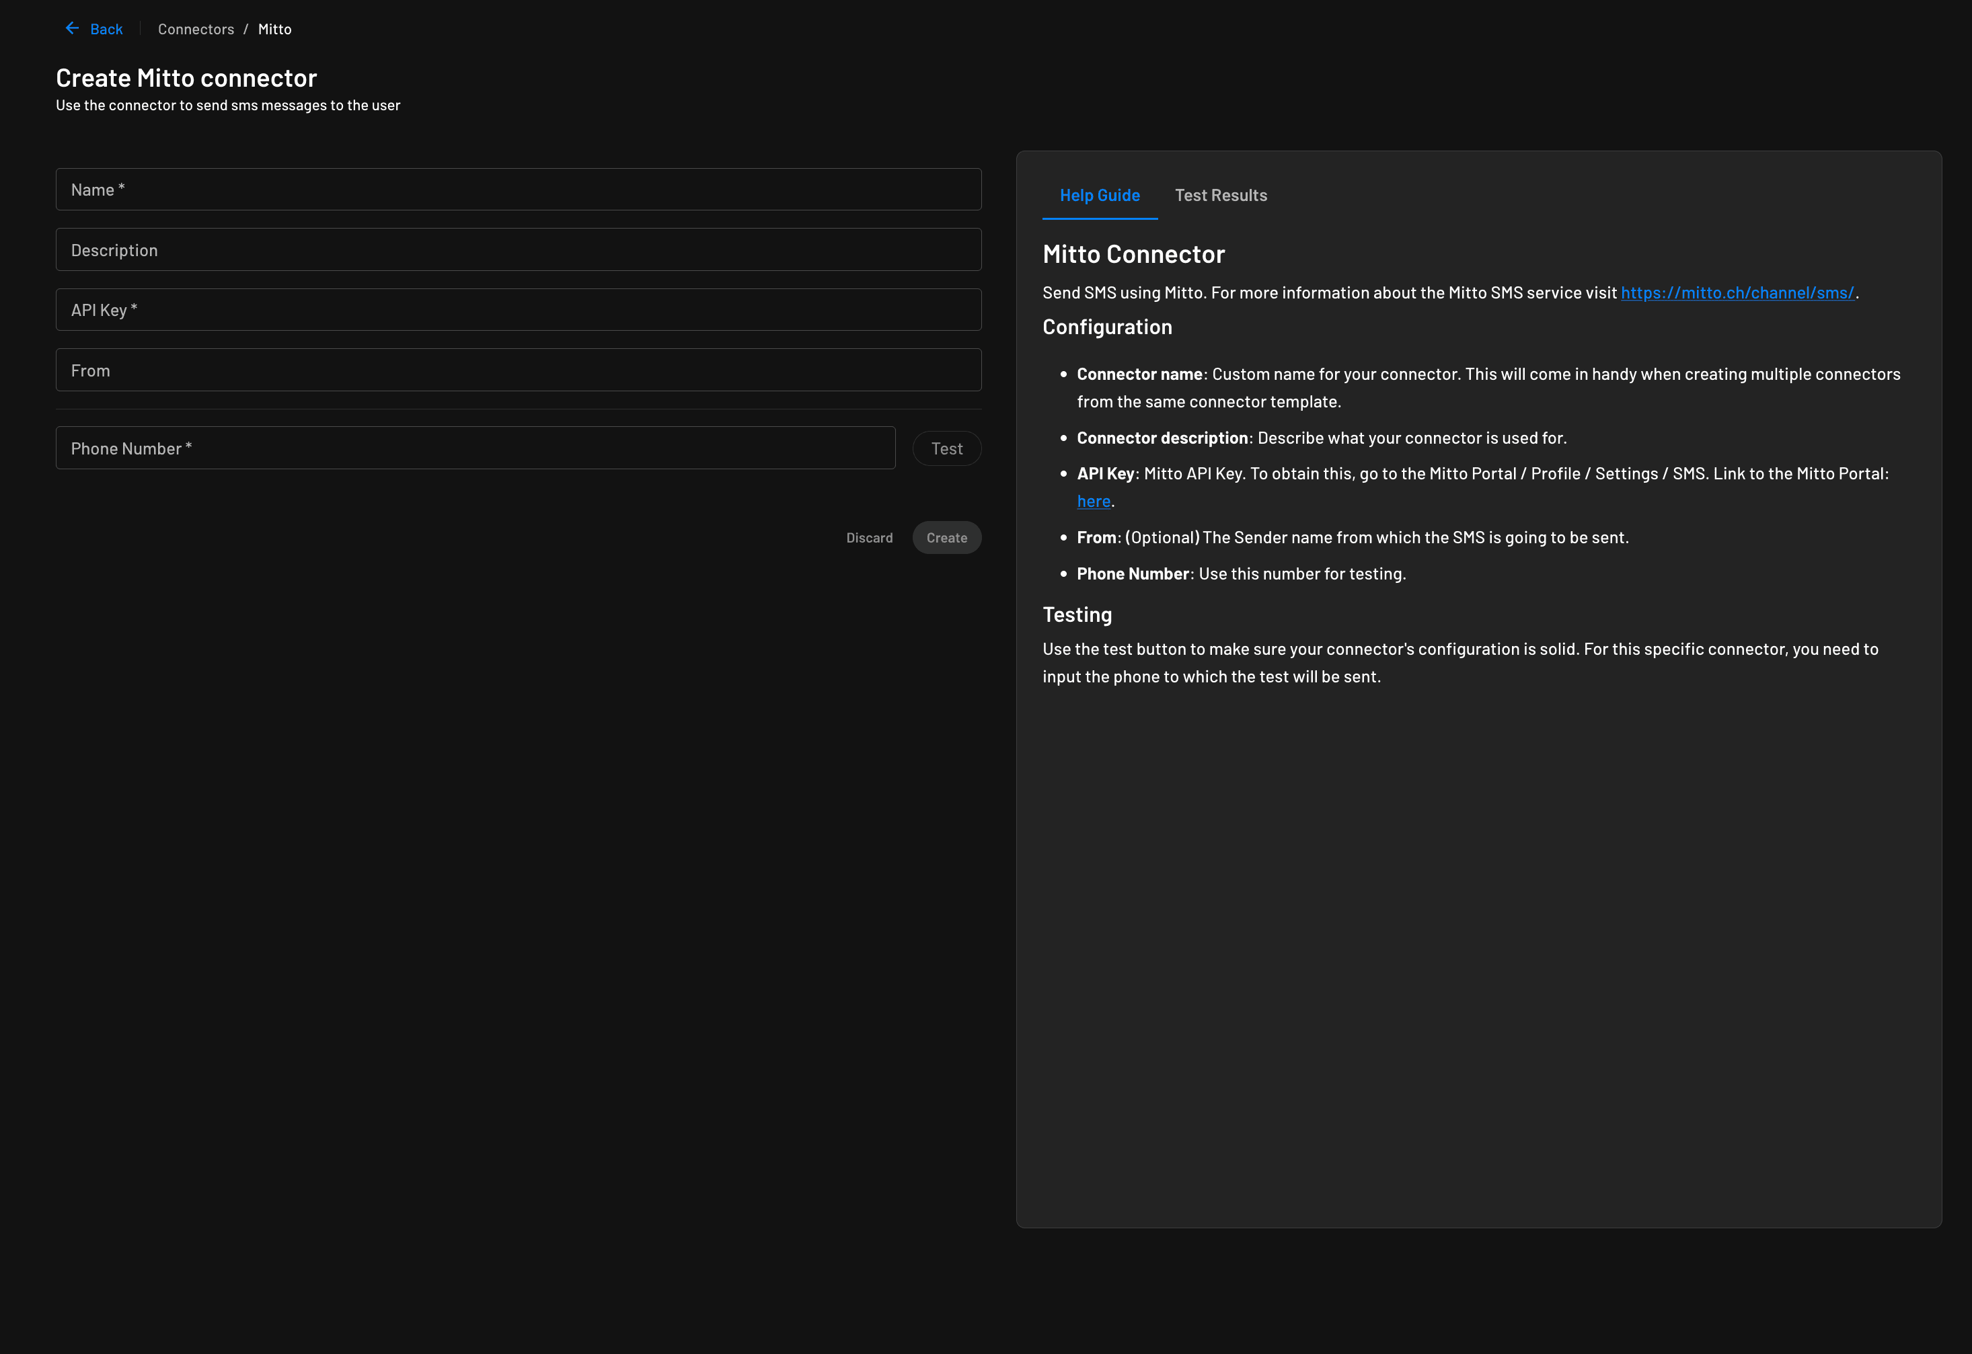The width and height of the screenshot is (1972, 1354).
Task: Open the mitto.ch/channel/sms link
Action: coord(1737,292)
